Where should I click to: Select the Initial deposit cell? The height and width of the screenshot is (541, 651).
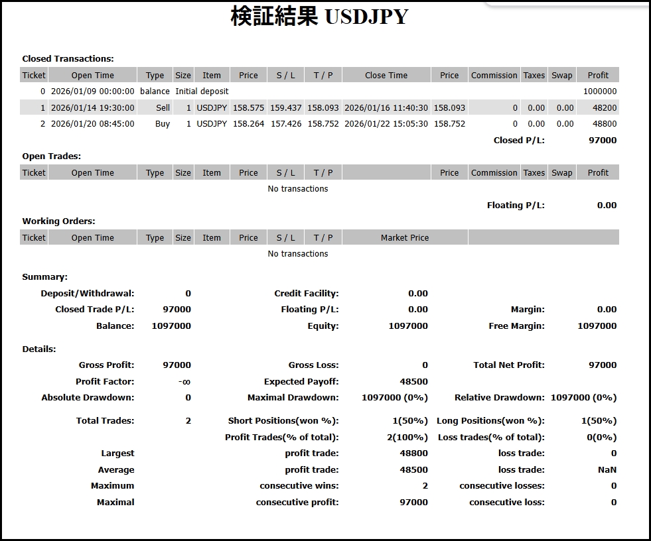202,91
